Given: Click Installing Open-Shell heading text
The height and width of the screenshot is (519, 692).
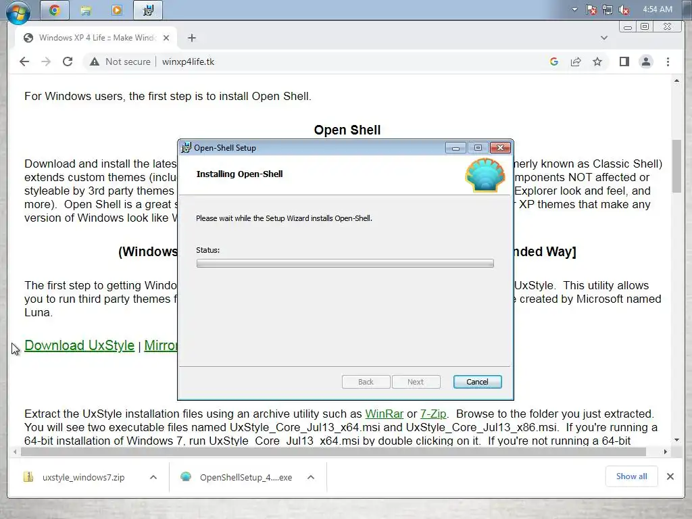Looking at the screenshot, I should click(x=240, y=174).
